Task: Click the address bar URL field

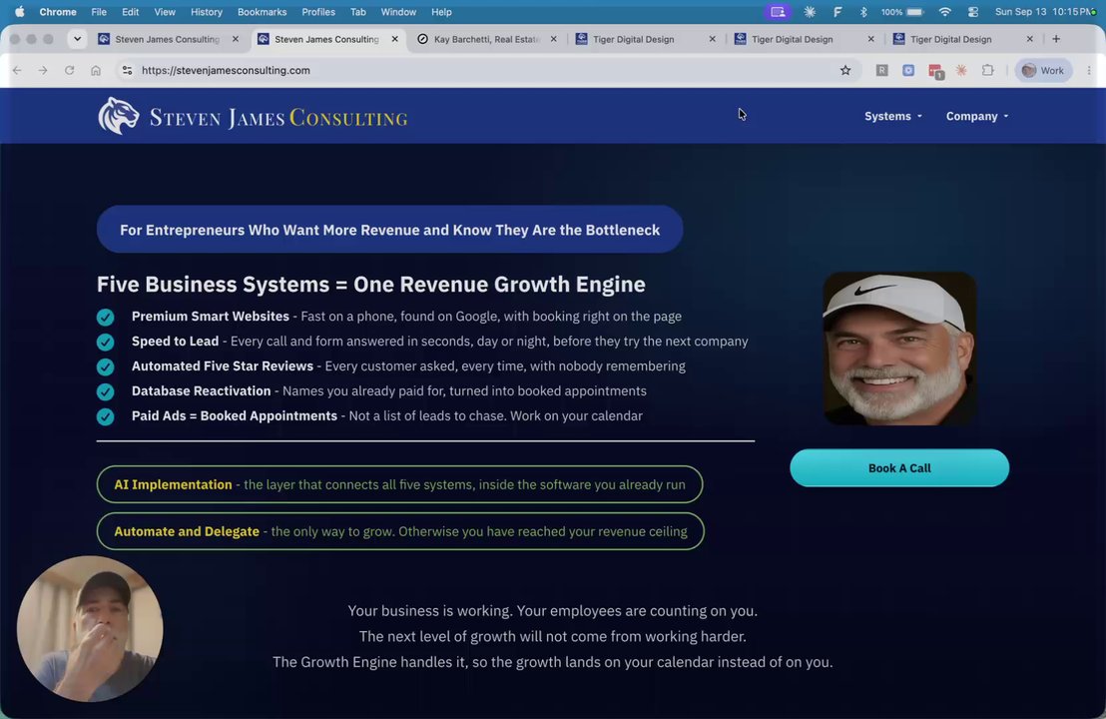Action: click(487, 71)
